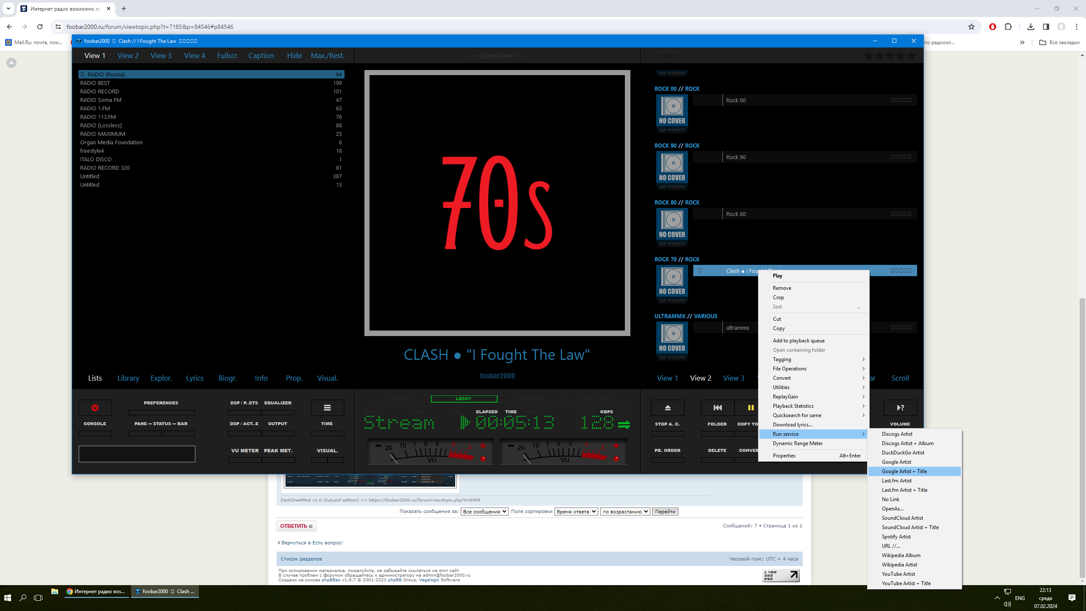Click the red power button icon
1086x611 pixels.
[x=95, y=408]
